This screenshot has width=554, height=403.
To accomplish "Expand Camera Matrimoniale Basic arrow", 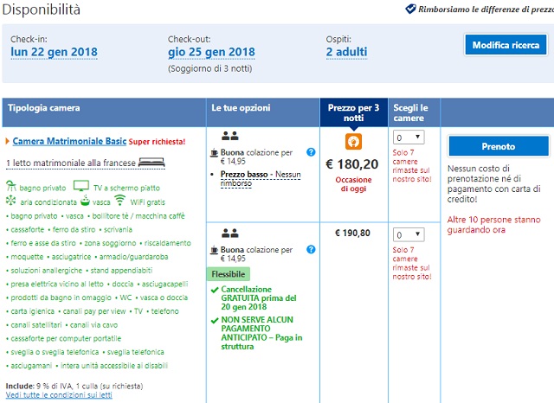I will tap(8, 142).
